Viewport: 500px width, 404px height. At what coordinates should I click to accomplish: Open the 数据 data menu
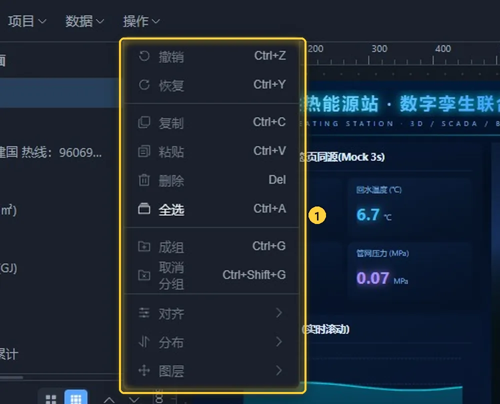click(x=84, y=21)
